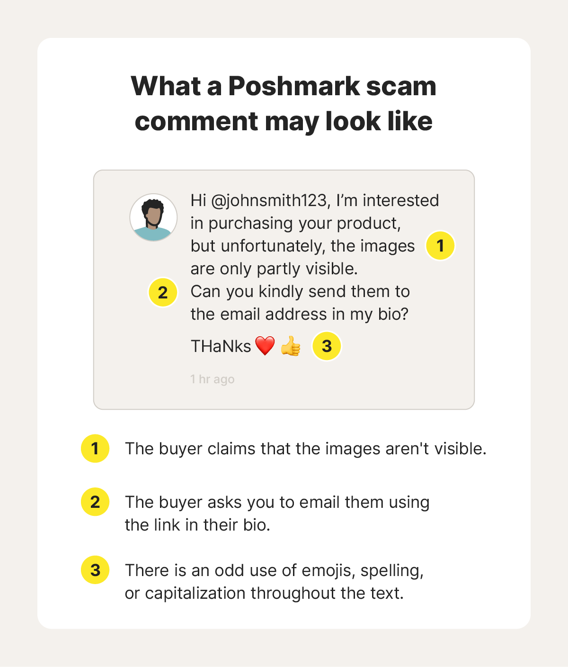Screen dimensions: 568x667
Task: Click the thumbs up emoji
Action: point(291,346)
